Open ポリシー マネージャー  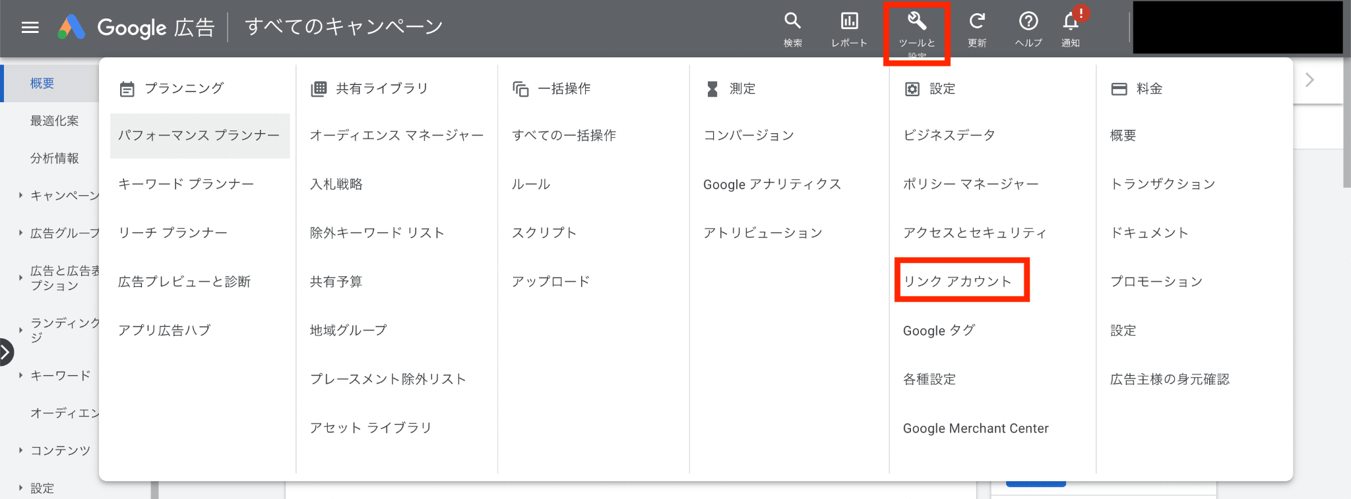tap(971, 184)
